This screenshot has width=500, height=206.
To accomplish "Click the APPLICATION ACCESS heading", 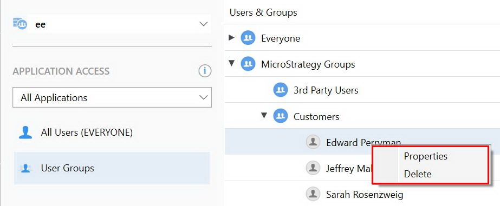I will click(x=61, y=71).
